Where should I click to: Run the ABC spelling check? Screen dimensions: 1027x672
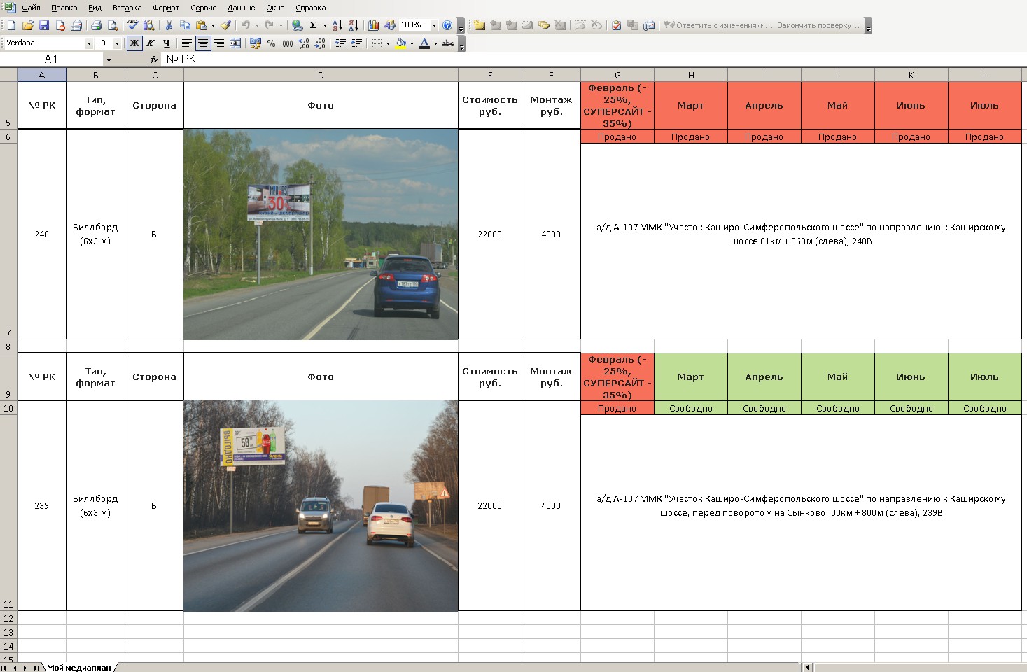(x=132, y=25)
